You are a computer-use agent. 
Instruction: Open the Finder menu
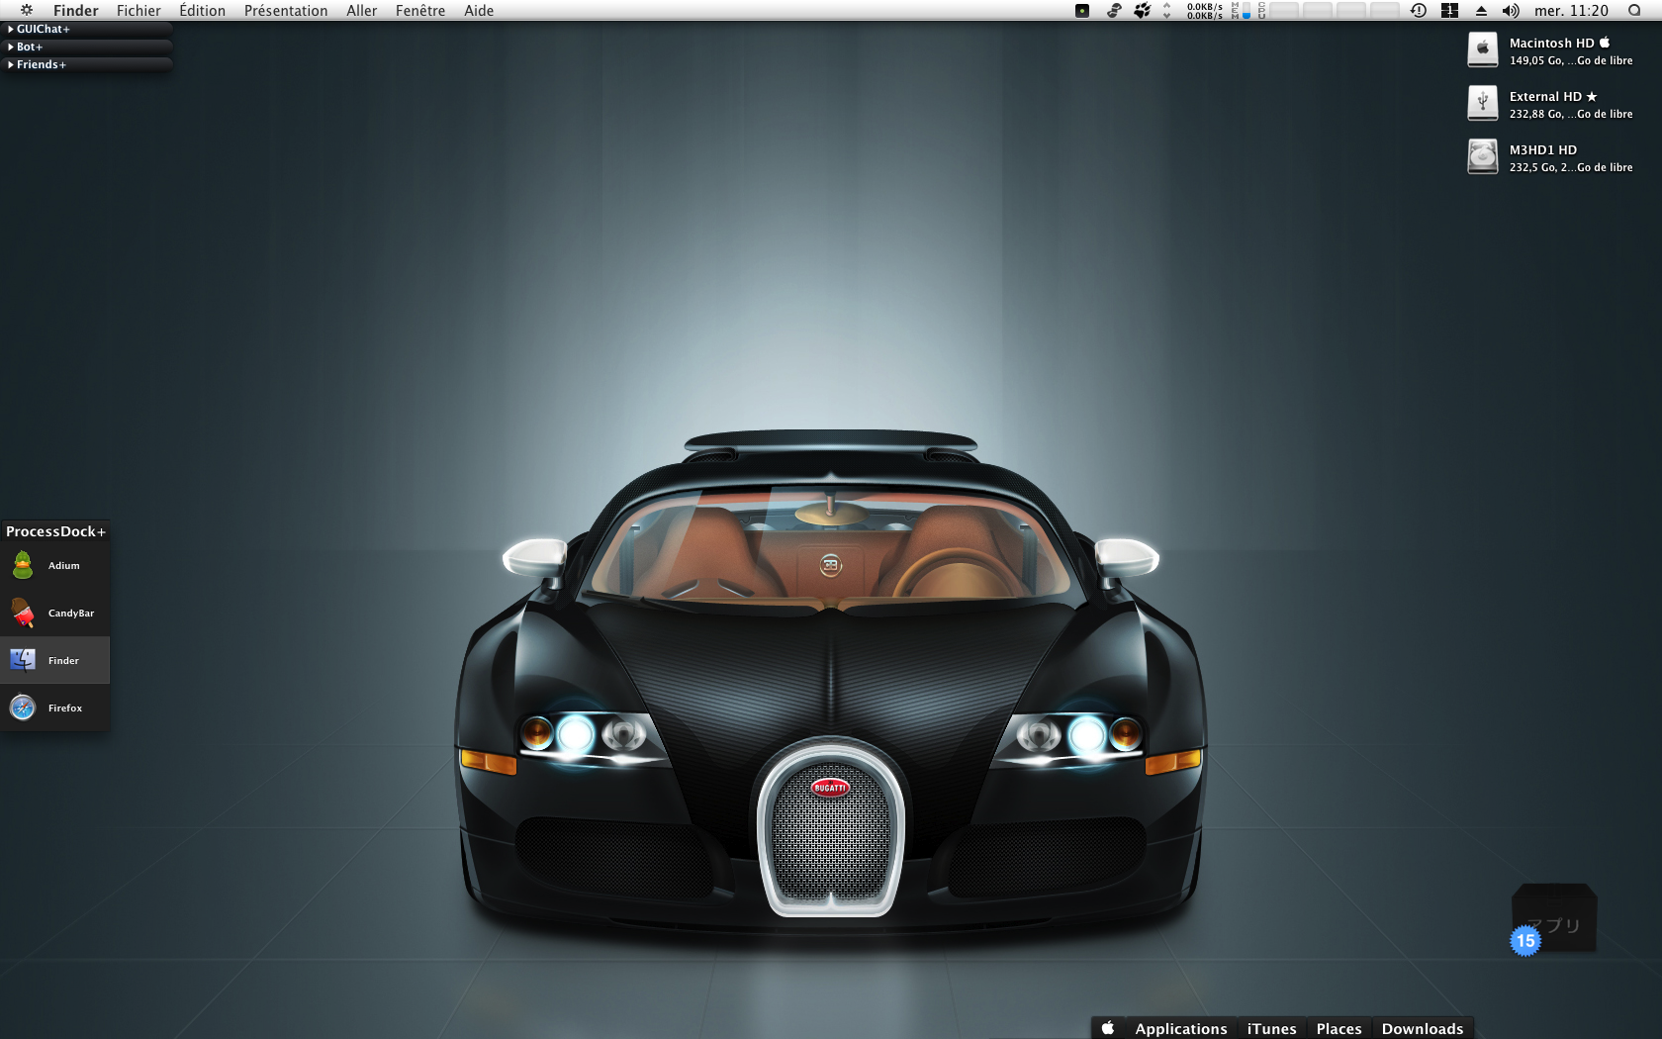76,11
